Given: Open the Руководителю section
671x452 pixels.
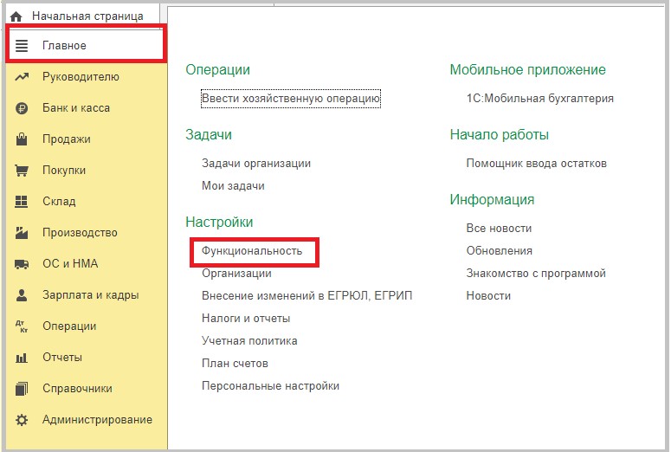Looking at the screenshot, I should 81,77.
